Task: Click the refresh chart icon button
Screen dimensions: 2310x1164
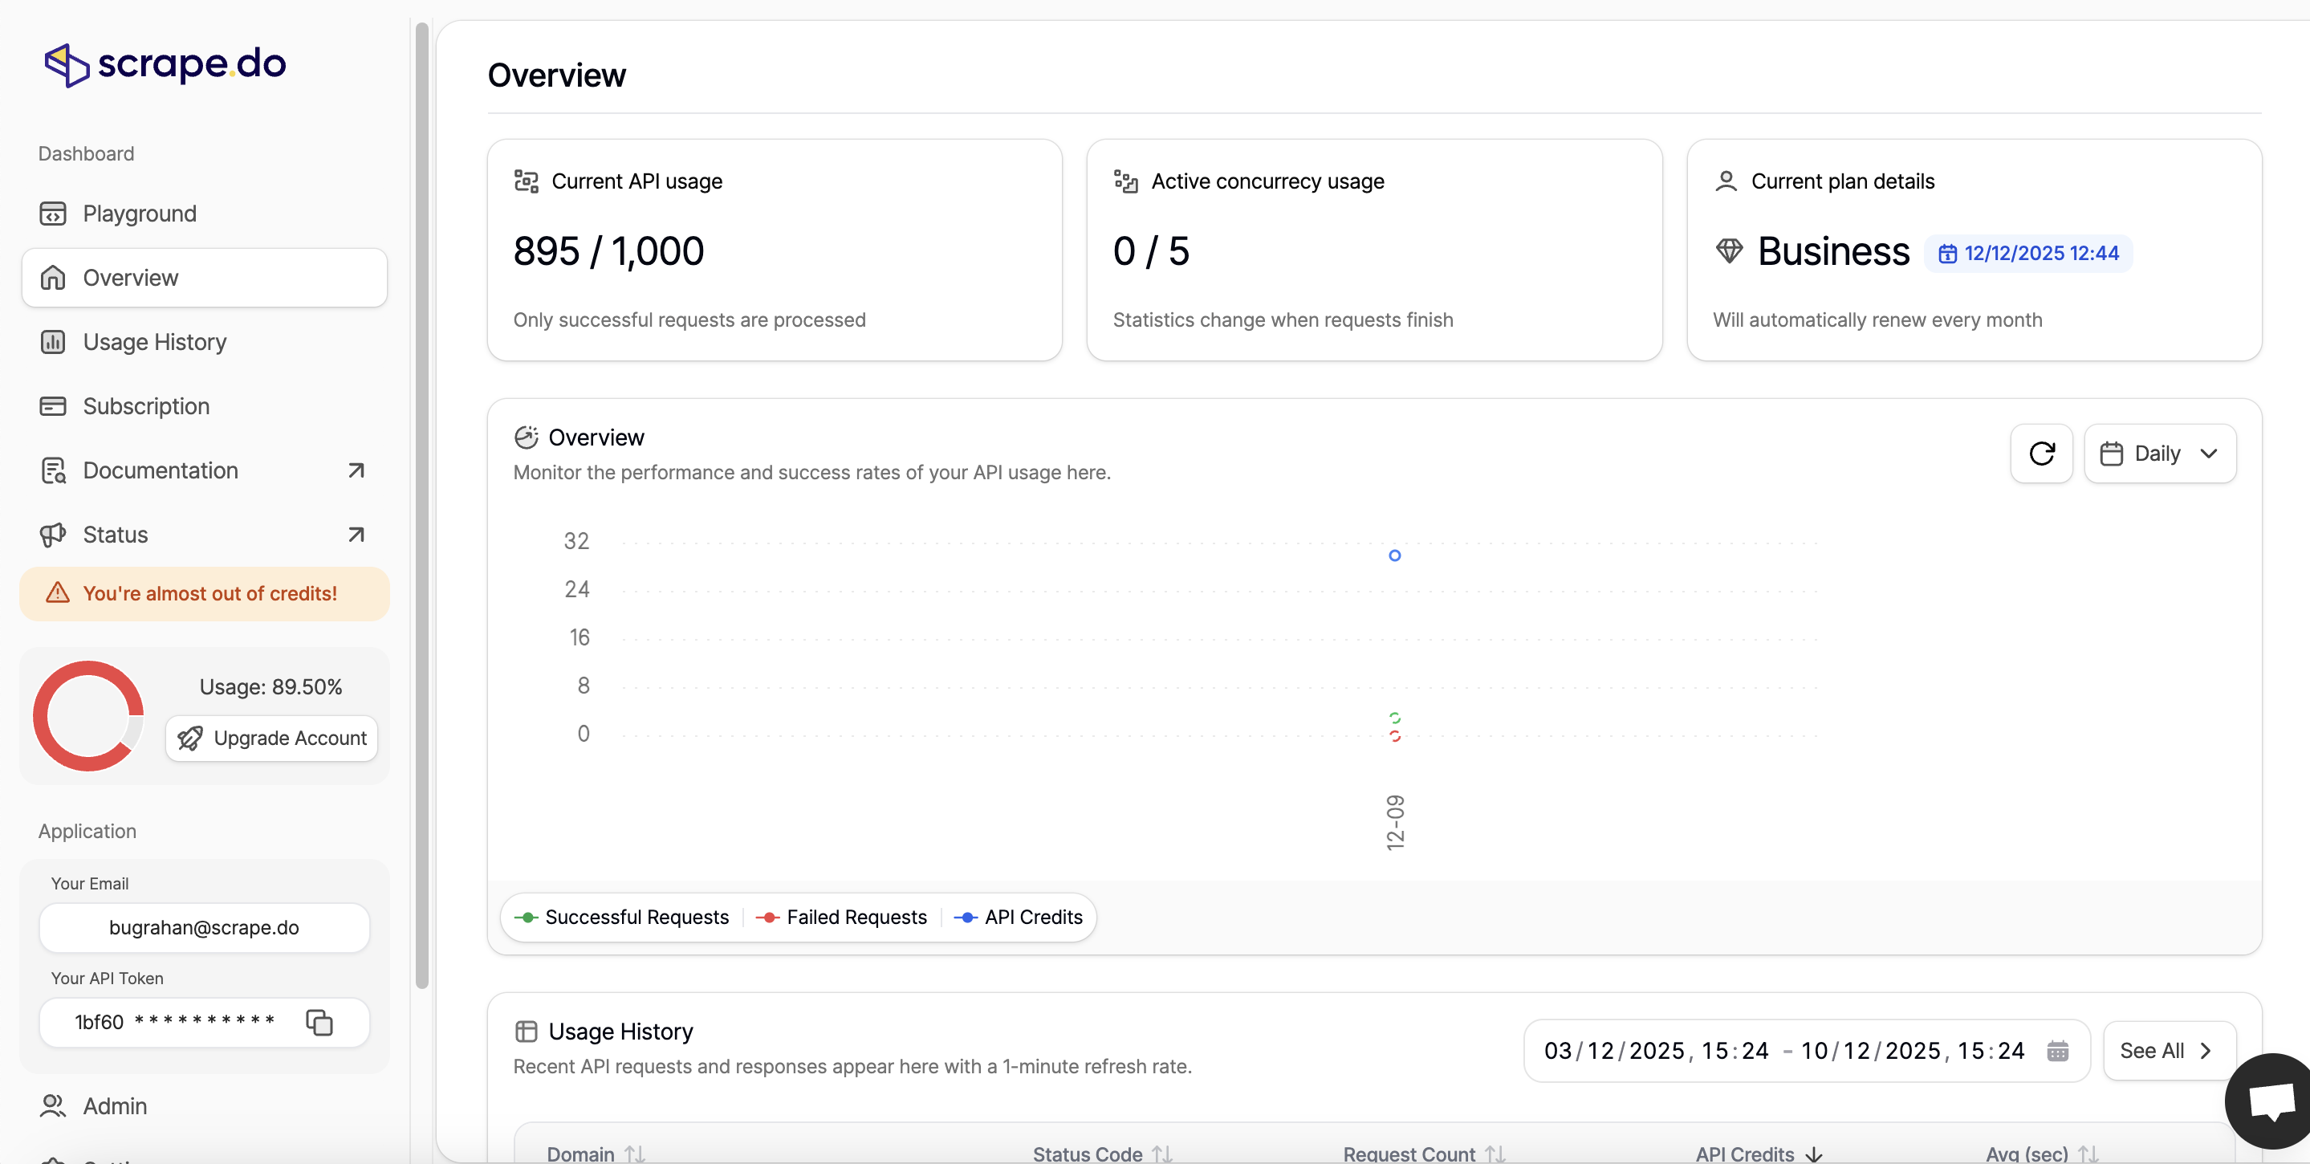Action: coord(2041,454)
